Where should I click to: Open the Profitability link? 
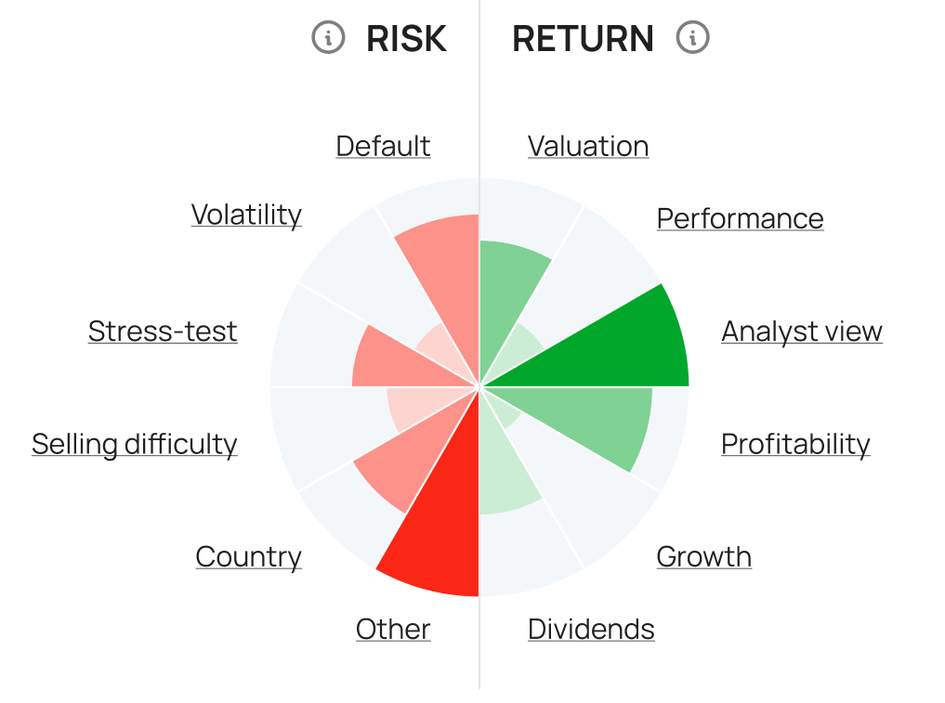[795, 444]
